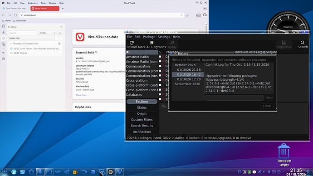Open terminal icon in taskbar

(x=49, y=172)
